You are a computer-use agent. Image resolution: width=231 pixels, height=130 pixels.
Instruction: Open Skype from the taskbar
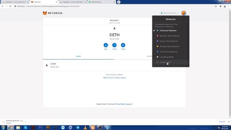click(26, 127)
